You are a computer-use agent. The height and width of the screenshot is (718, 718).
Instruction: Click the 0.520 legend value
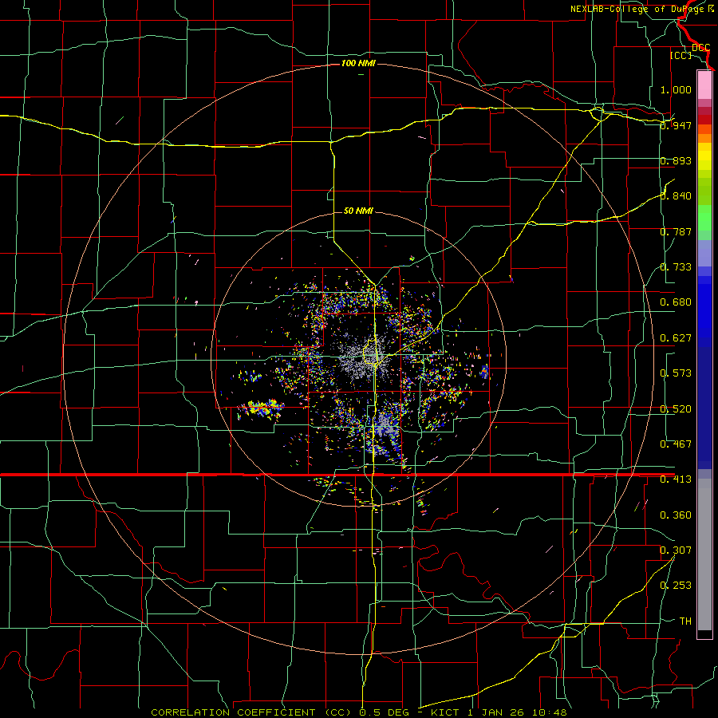pos(676,408)
